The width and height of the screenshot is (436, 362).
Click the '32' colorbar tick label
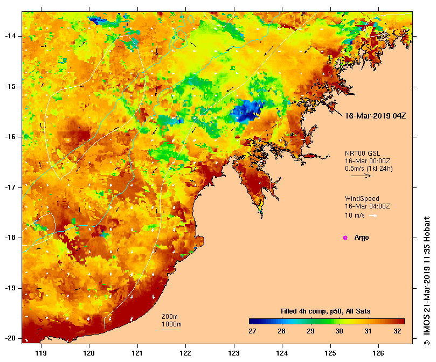[x=397, y=331]
